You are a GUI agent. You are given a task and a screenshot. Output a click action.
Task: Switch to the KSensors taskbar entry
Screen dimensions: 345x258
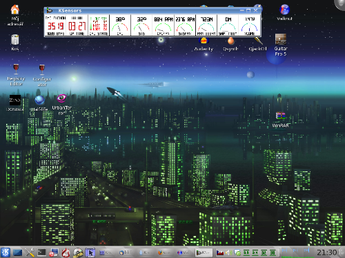[203, 252]
